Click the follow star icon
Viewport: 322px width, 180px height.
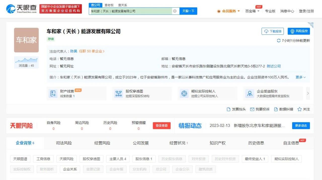pos(299,109)
